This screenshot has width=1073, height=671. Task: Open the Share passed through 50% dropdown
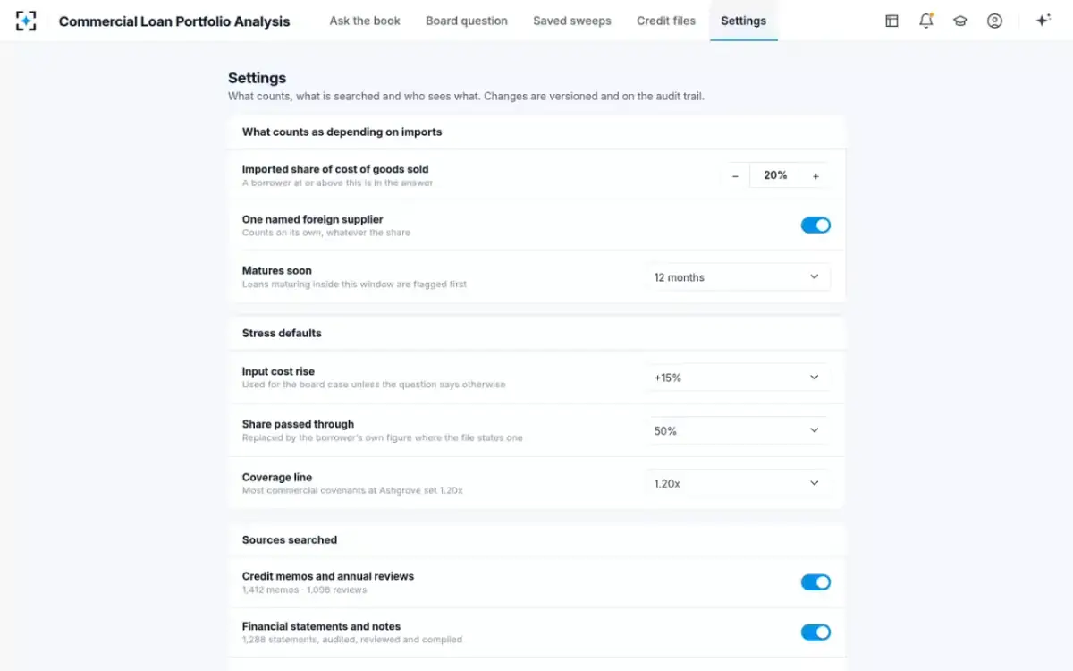click(738, 430)
